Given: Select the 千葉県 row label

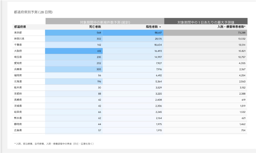Looking at the screenshot, I should coord(18,45).
